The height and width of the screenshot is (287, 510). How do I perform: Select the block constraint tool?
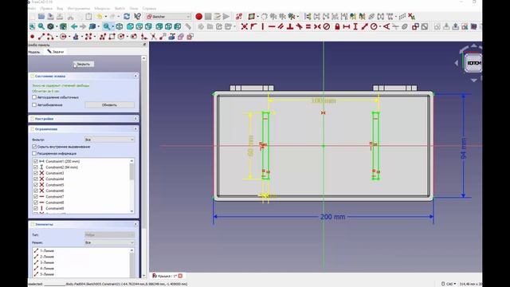pos(326,26)
